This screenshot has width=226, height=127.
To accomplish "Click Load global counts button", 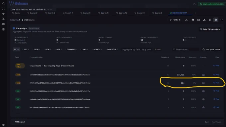I will [211, 50].
